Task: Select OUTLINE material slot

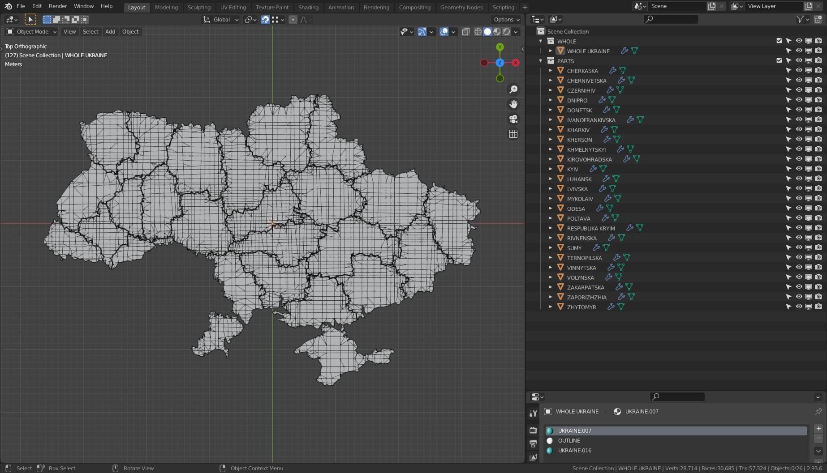Action: coord(676,440)
